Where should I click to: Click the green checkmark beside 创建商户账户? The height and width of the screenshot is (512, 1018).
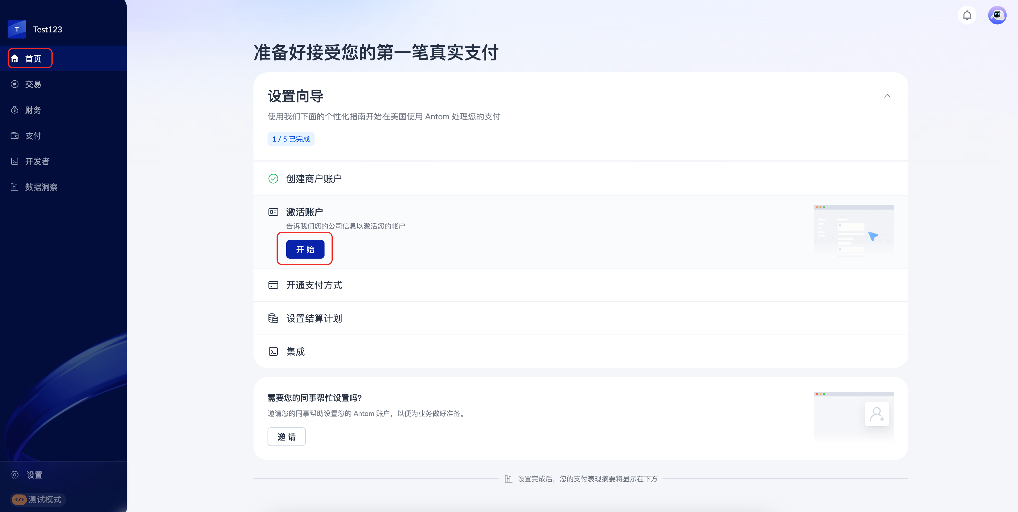pos(273,179)
